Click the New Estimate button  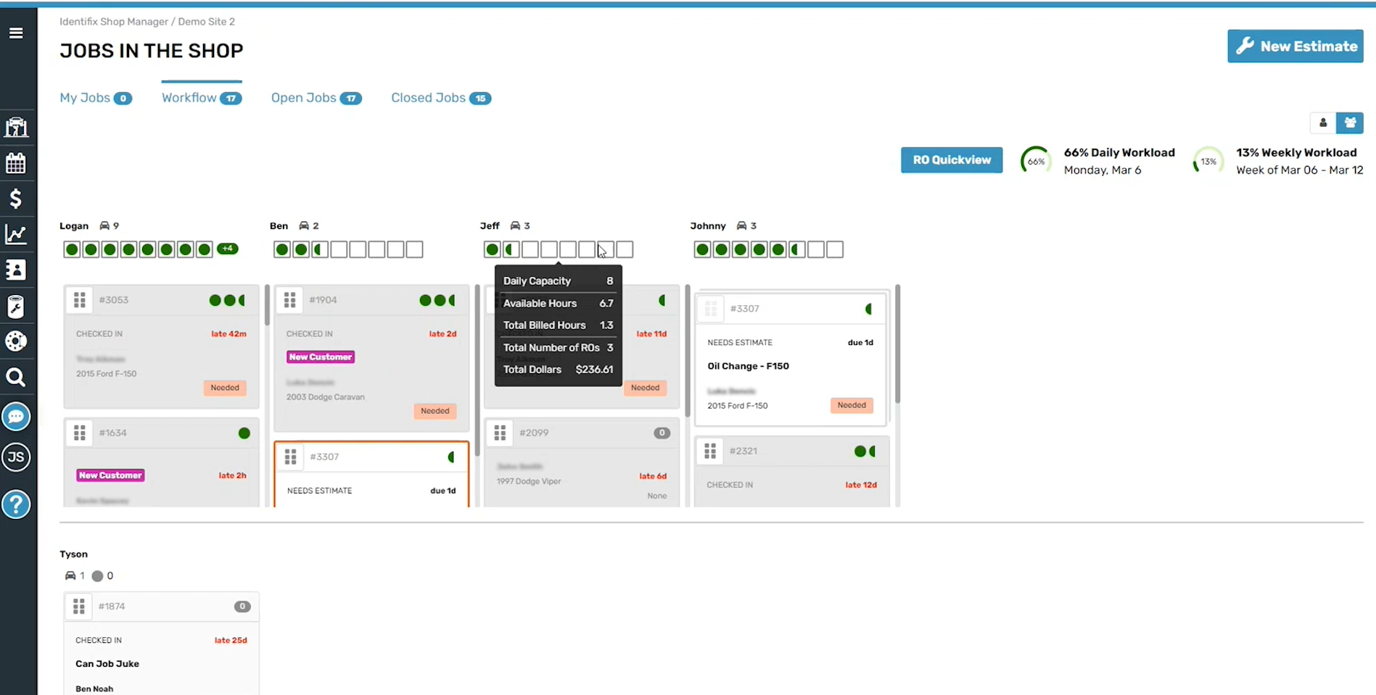(x=1295, y=46)
